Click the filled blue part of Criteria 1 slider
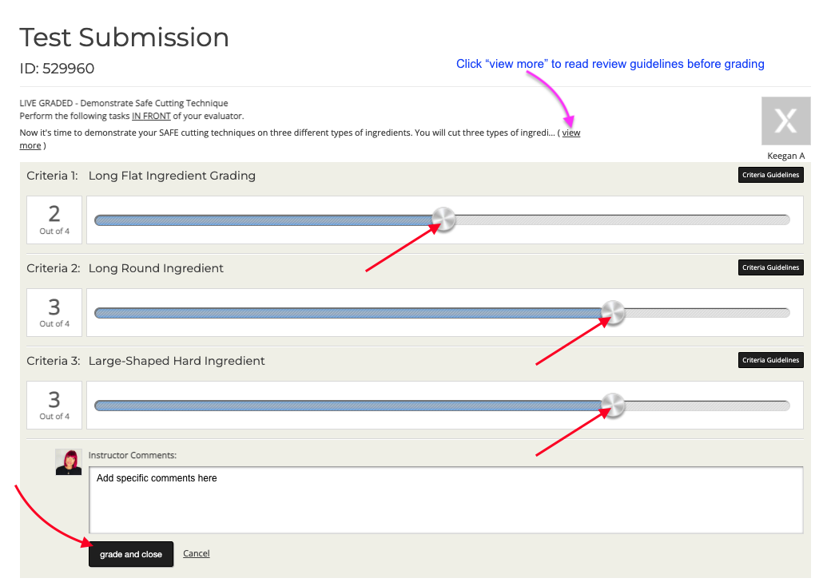This screenshot has height=582, width=819. pyautogui.click(x=264, y=220)
